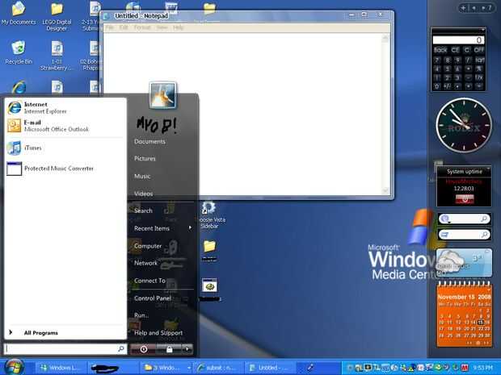Expand shutdown options arrow in Start menu
The width and height of the screenshot is (501, 375).
point(187,349)
